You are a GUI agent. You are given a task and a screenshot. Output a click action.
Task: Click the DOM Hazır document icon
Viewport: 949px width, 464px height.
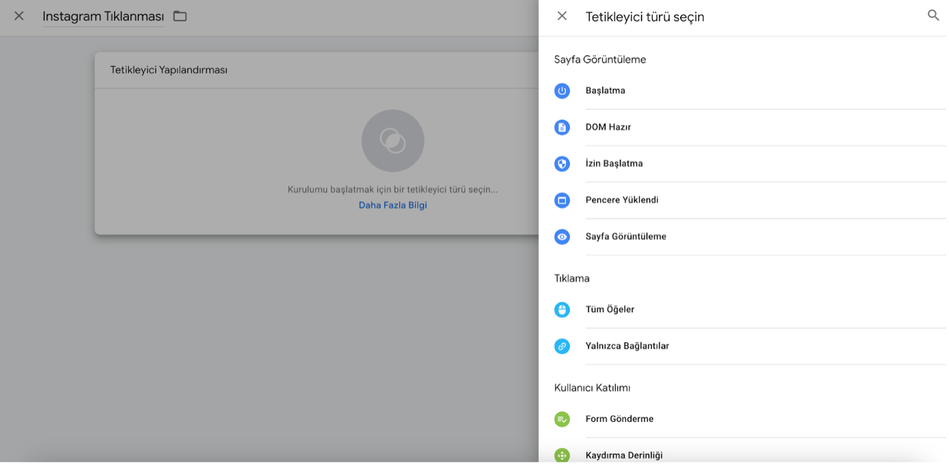(562, 127)
